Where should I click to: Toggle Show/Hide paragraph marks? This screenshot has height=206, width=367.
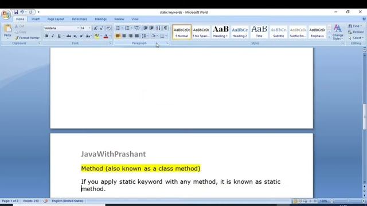click(166, 28)
